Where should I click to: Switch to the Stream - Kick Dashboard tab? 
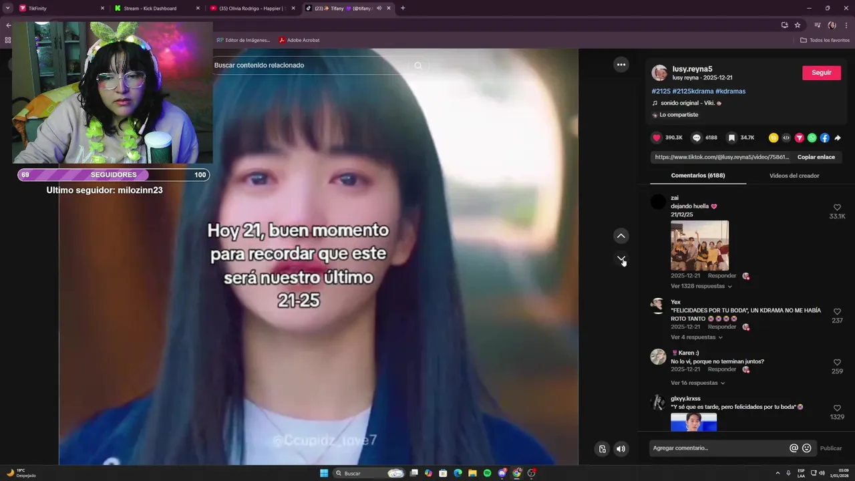(157, 8)
